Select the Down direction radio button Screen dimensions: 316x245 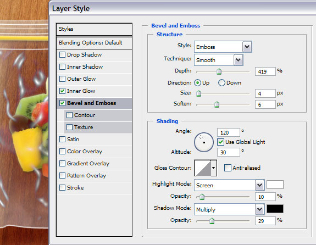point(221,83)
